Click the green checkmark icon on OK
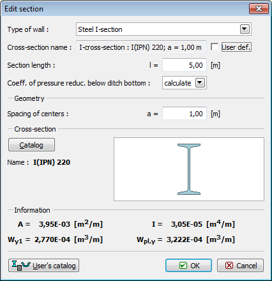This screenshot has height=281, width=272. (x=183, y=266)
